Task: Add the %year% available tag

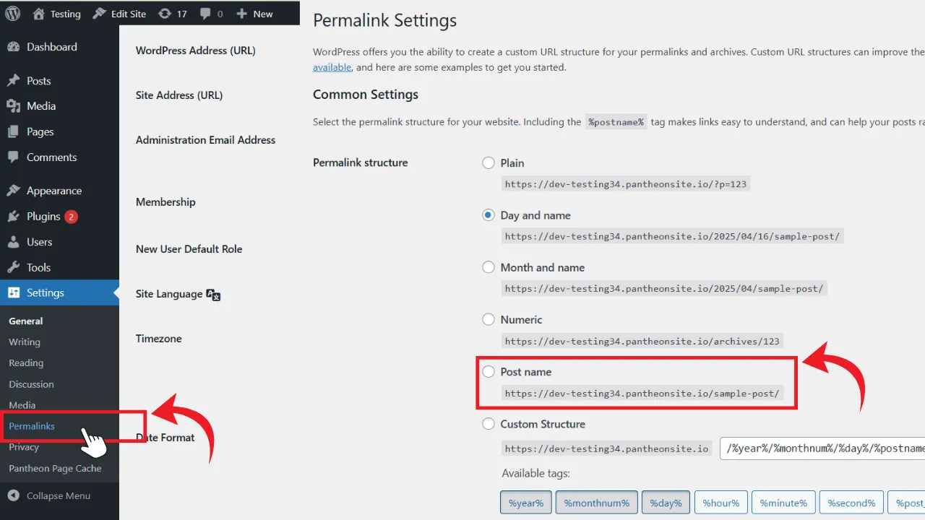Action: (526, 503)
